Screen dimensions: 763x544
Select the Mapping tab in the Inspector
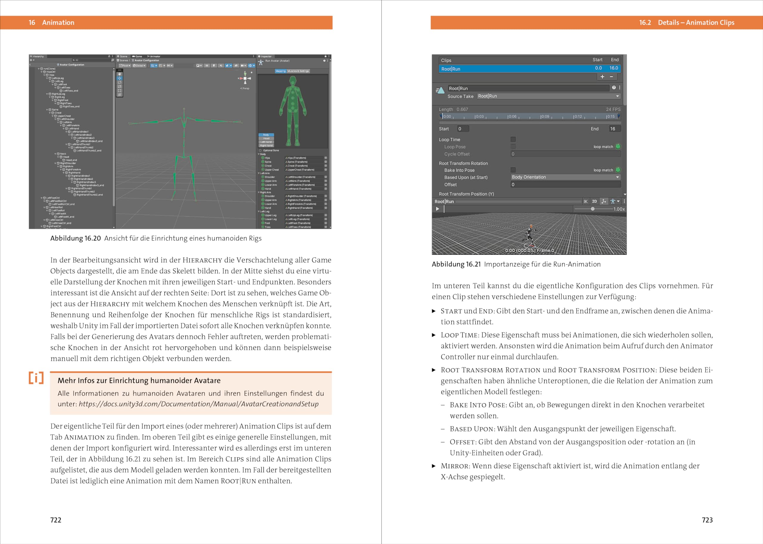(280, 71)
